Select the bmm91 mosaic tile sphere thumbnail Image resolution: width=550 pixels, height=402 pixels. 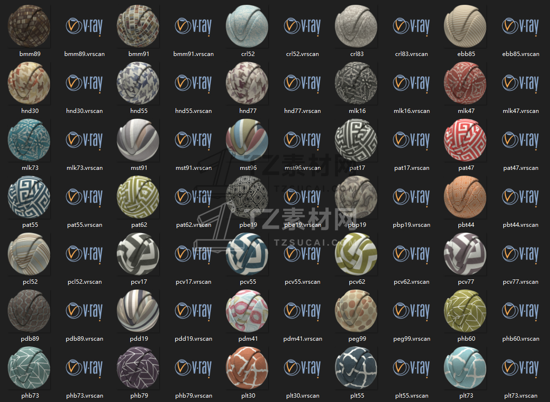[x=138, y=27]
